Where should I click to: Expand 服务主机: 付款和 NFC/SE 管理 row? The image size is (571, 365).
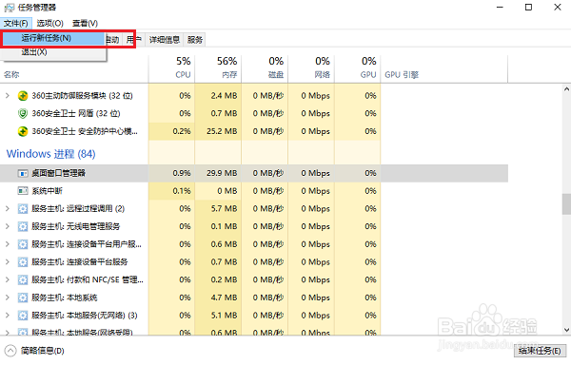pyautogui.click(x=8, y=280)
